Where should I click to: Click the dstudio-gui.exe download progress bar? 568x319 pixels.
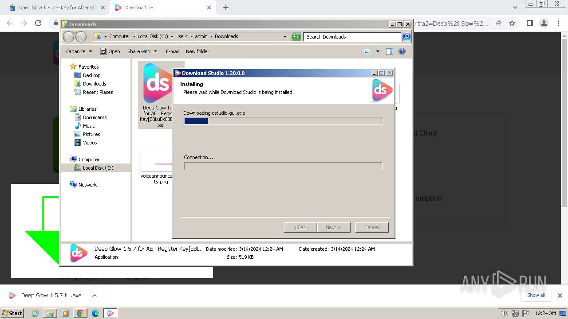pyautogui.click(x=283, y=121)
